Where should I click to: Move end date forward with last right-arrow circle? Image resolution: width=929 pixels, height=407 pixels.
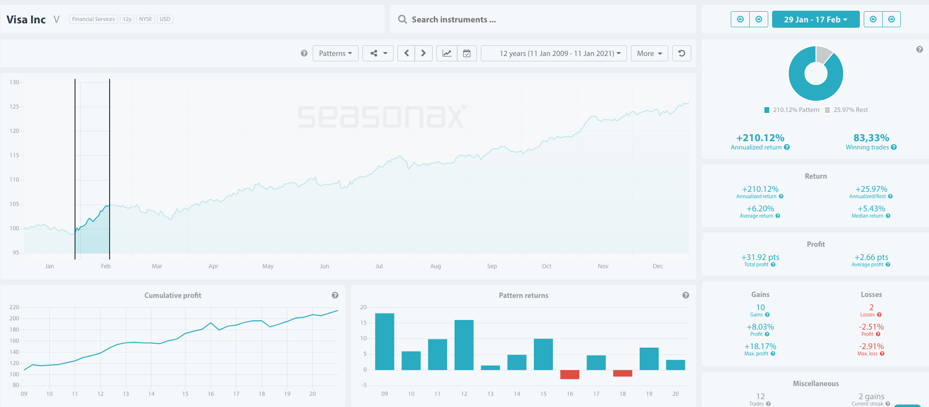click(891, 19)
